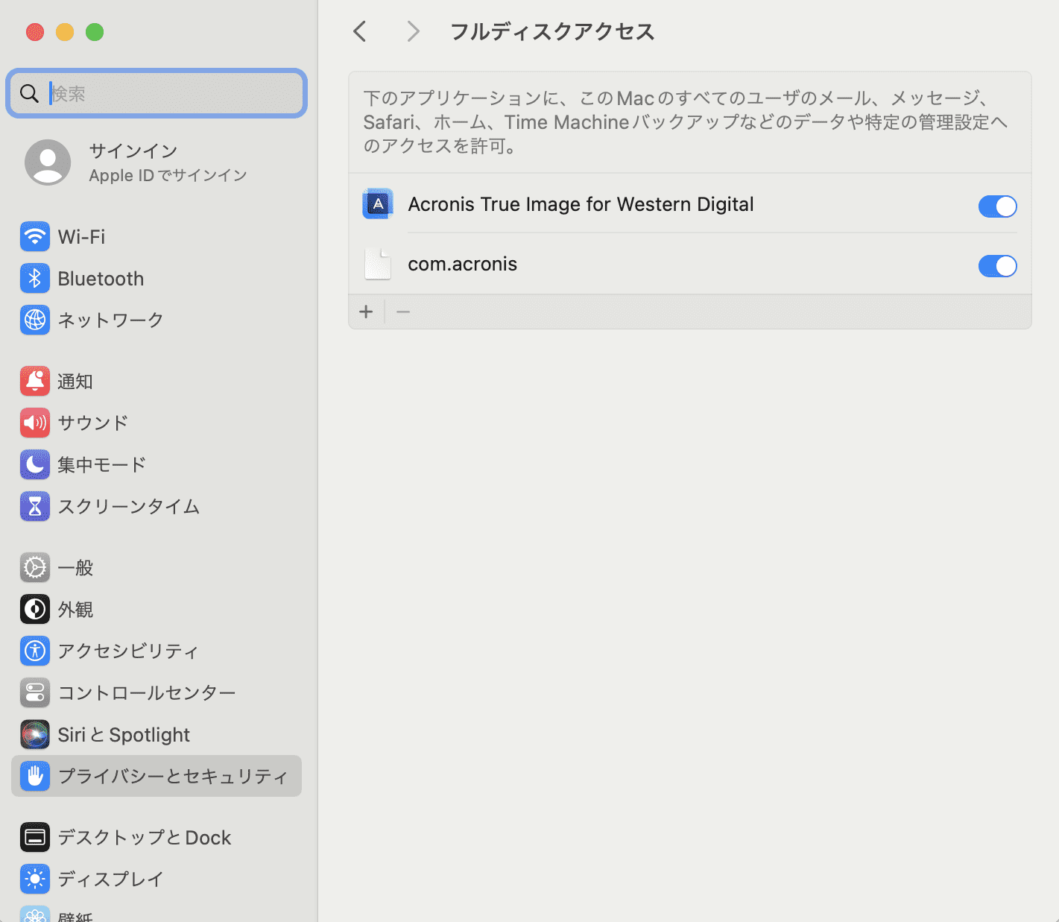Viewport: 1059px width, 922px height.
Task: Select the コントロールセンター label in sidebar
Action: 147,692
